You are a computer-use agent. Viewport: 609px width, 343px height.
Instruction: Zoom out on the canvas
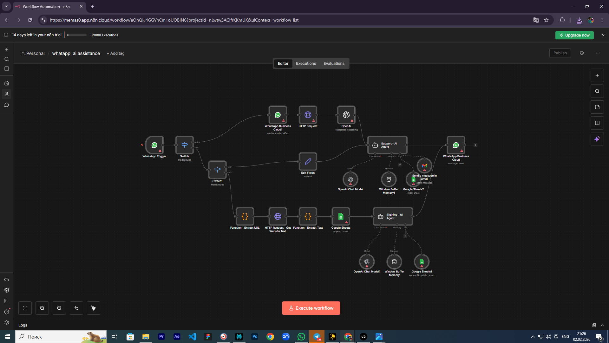click(59, 308)
